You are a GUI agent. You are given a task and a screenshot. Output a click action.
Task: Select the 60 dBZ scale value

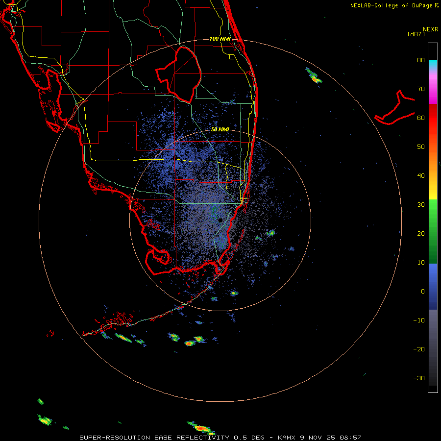point(421,118)
